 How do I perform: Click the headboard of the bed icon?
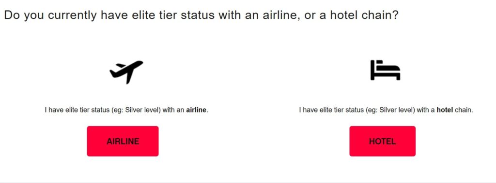coord(372,70)
